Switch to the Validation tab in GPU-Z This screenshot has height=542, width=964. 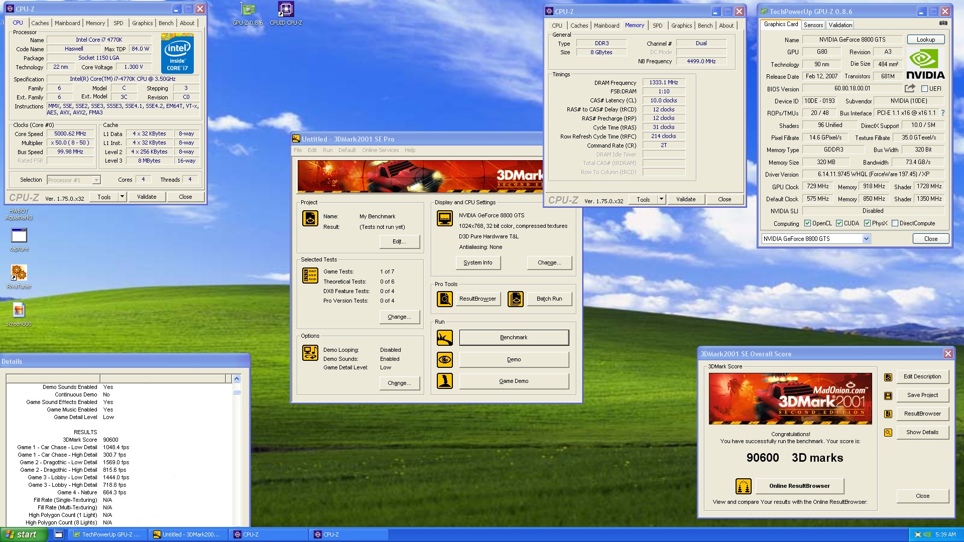[840, 25]
